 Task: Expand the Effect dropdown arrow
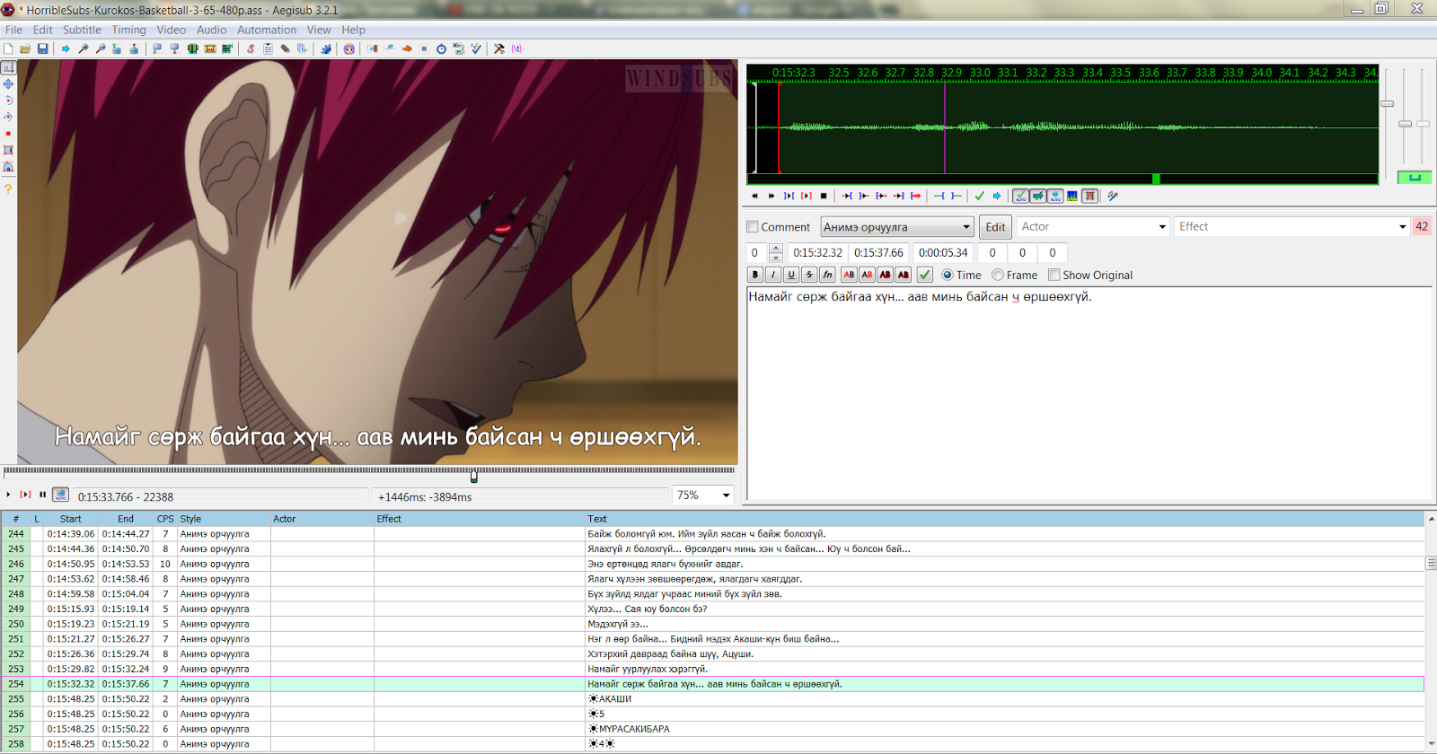[1403, 227]
